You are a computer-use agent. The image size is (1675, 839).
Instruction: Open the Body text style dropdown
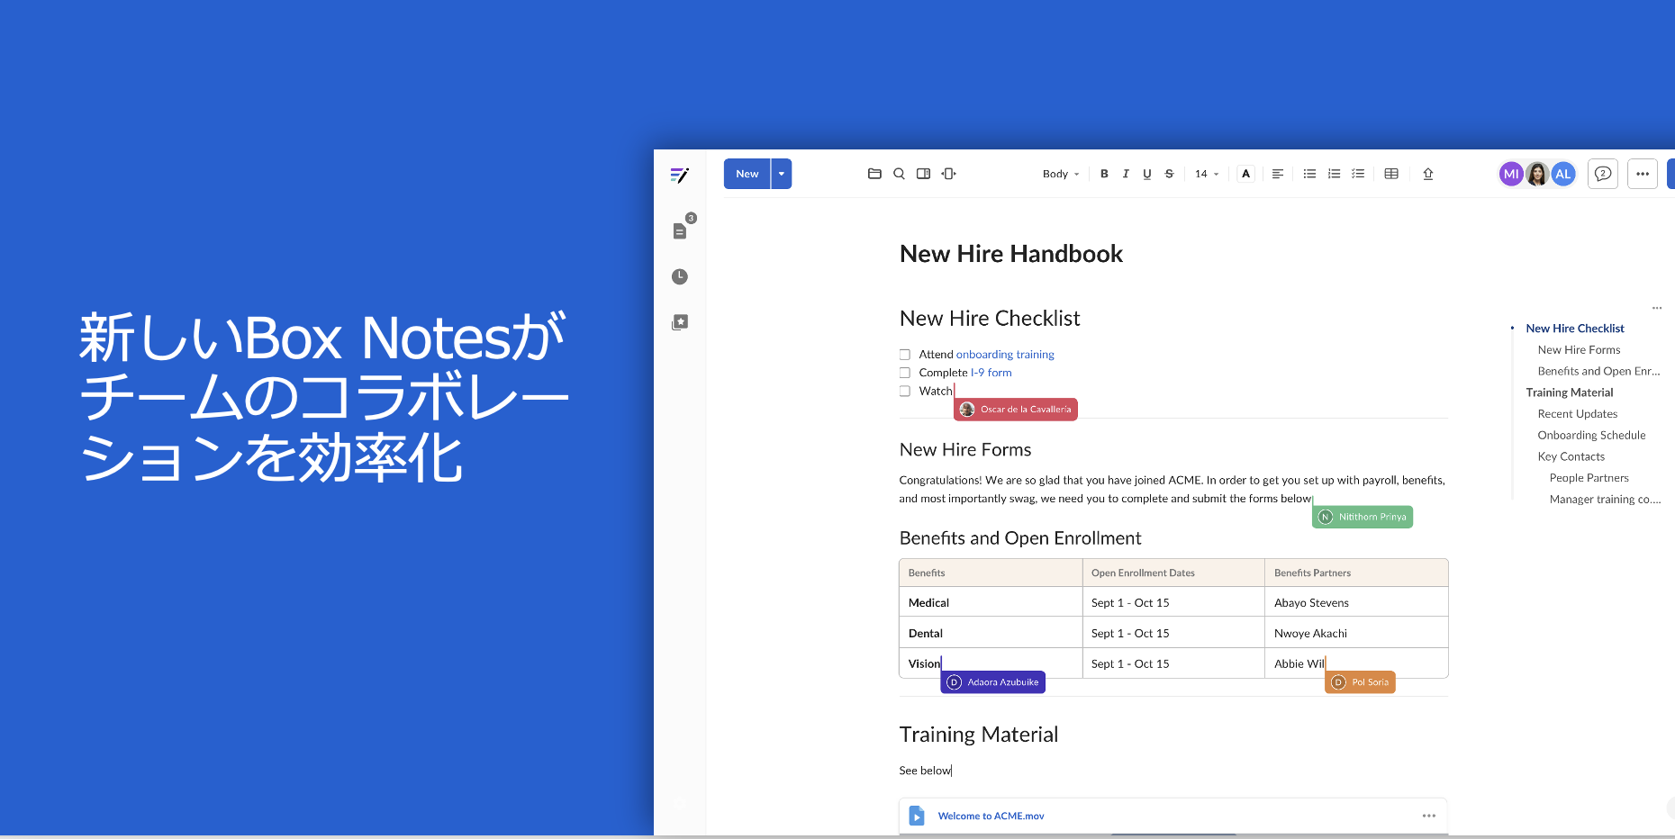pyautogui.click(x=1060, y=174)
